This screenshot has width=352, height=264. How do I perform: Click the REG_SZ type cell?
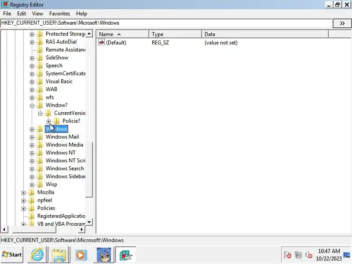160,43
